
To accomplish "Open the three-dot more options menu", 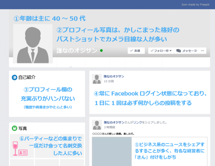I will point(203,51).
